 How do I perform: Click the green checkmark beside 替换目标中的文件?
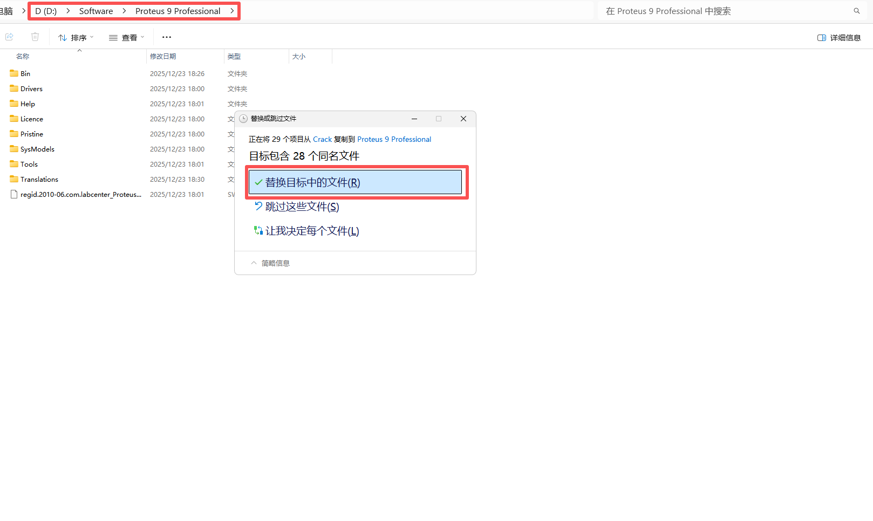pyautogui.click(x=258, y=182)
